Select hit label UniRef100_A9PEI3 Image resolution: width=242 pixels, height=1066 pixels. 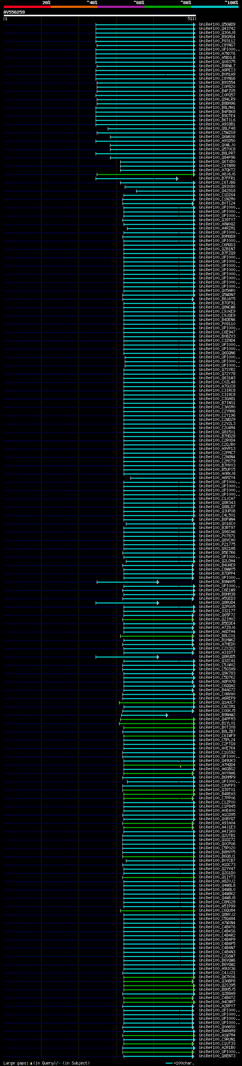(x=217, y=70)
